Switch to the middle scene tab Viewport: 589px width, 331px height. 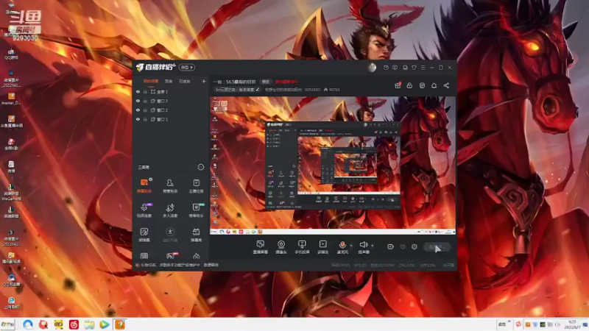pos(169,81)
